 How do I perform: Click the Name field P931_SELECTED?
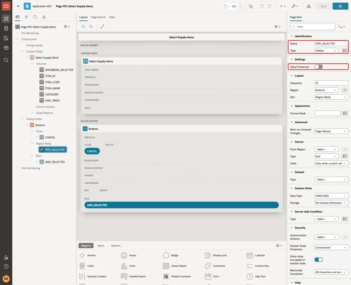(x=331, y=44)
